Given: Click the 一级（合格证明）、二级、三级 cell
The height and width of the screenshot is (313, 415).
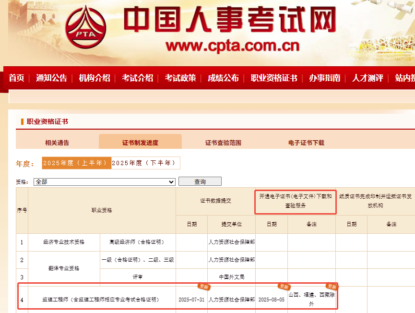Looking at the screenshot, I should tap(138, 260).
